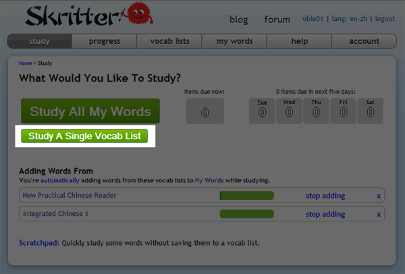Screen dimensions: 405x274
Task: Stop adding from Integrated Chinese 1
Action: [x=325, y=215]
